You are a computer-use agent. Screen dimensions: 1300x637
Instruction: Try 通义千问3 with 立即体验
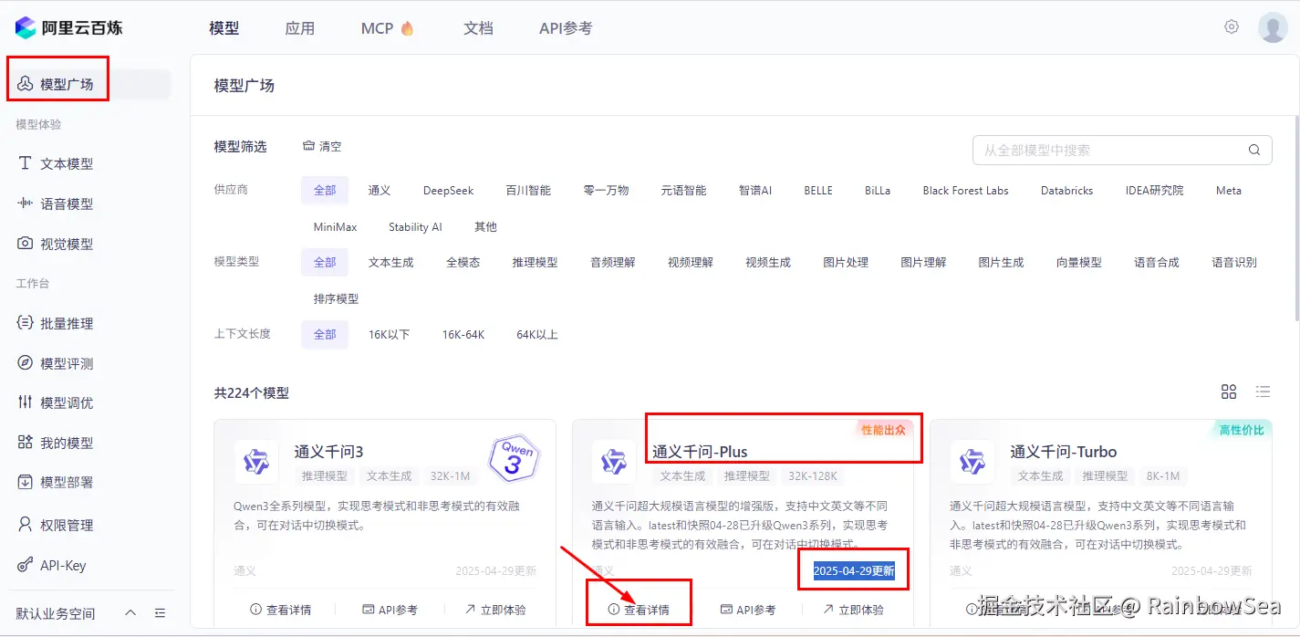pos(494,610)
